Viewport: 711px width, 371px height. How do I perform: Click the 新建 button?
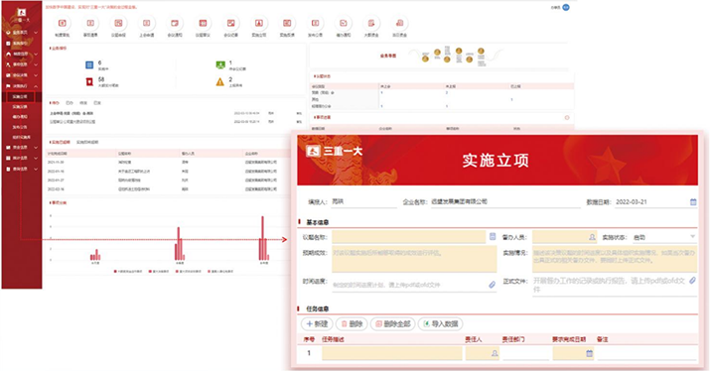click(317, 324)
